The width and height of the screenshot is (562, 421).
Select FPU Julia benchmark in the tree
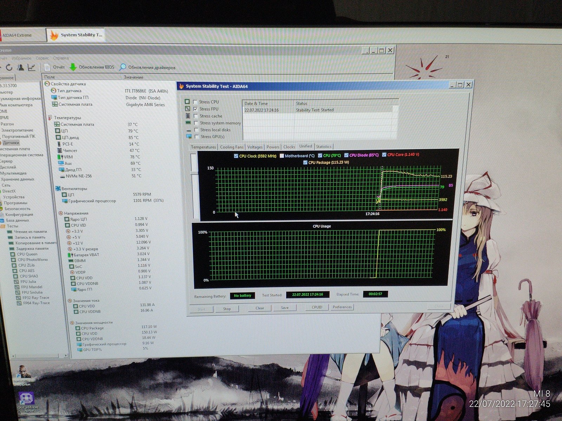click(28, 281)
